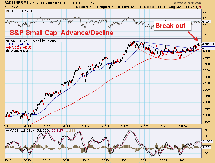215x163 pixels.
Task: Click the red down-triangle change indicator
Action: click(x=201, y=7)
